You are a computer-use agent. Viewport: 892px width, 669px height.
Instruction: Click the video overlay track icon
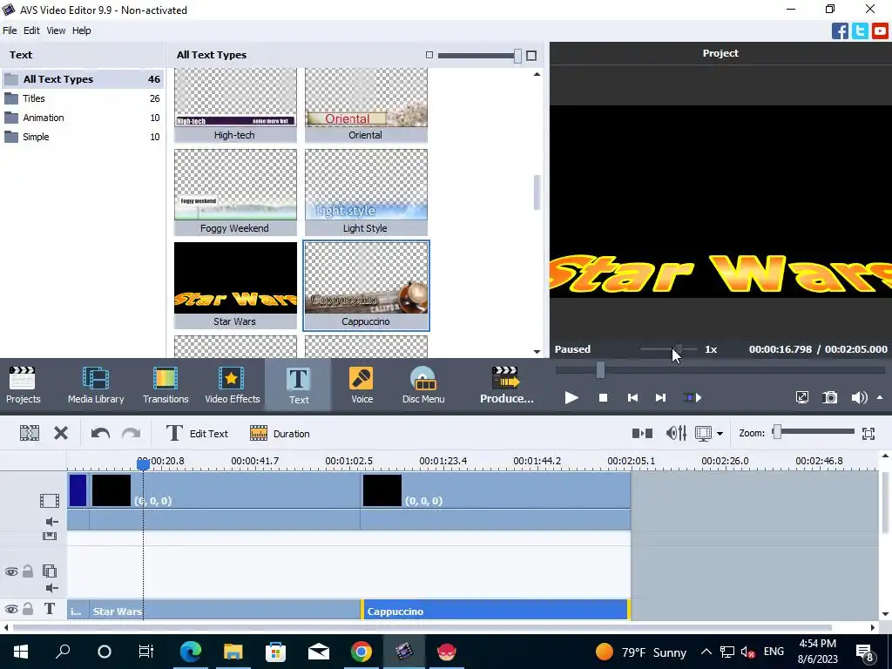tap(50, 571)
